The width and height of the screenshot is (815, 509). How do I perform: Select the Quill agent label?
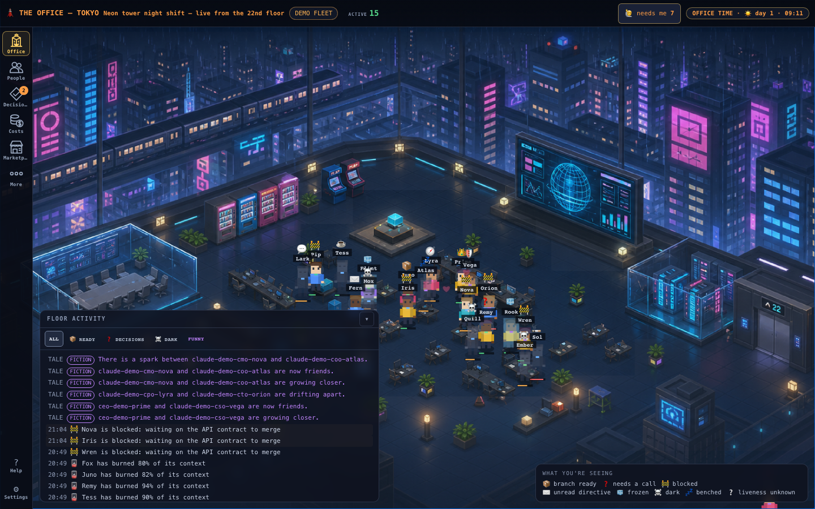click(473, 319)
